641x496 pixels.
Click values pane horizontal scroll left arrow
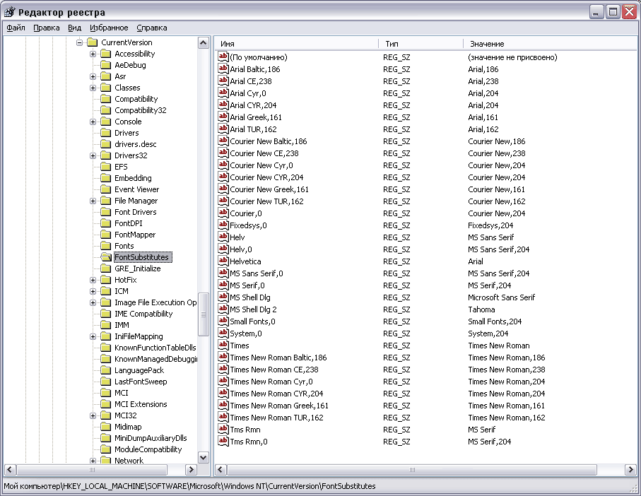tap(220, 469)
